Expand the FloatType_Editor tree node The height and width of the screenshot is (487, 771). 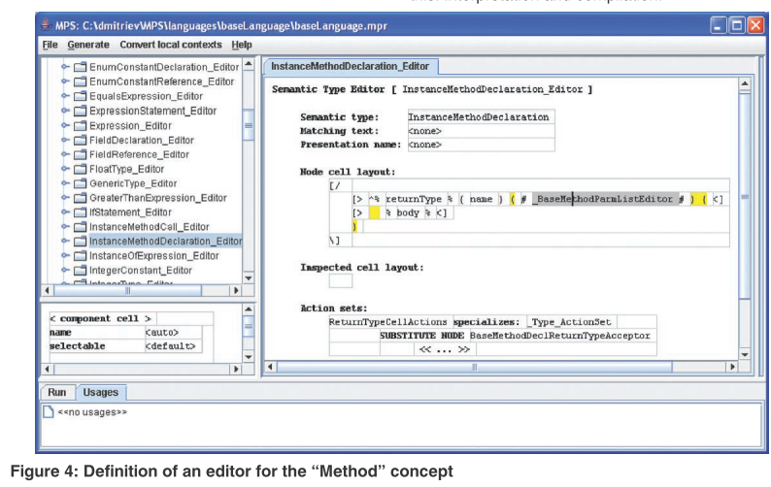65,169
